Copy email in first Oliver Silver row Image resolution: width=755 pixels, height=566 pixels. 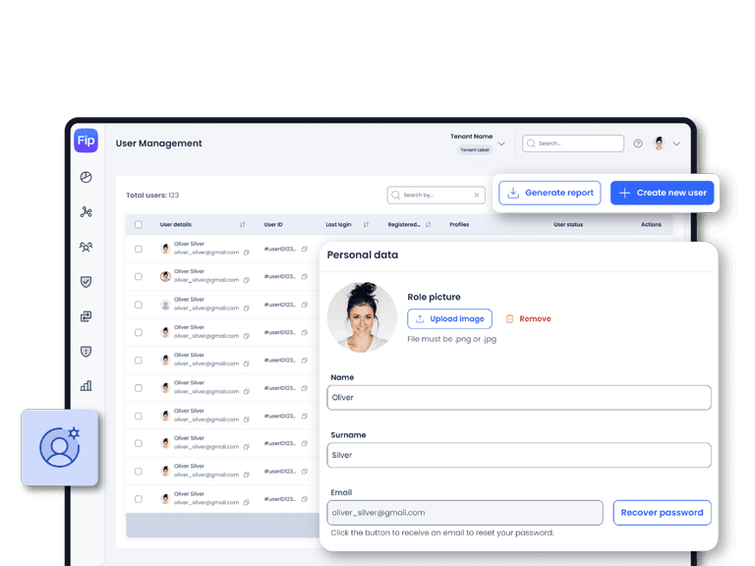247,253
